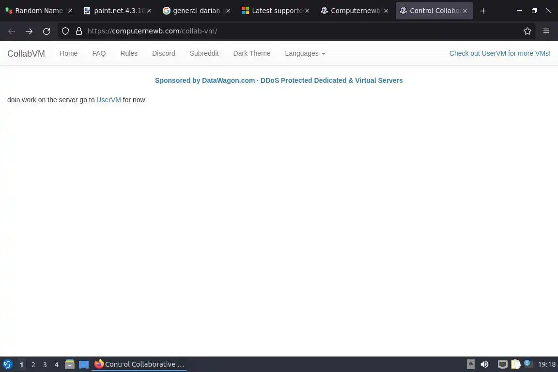Switch to workspace 1
This screenshot has width=558, height=372.
coord(21,365)
